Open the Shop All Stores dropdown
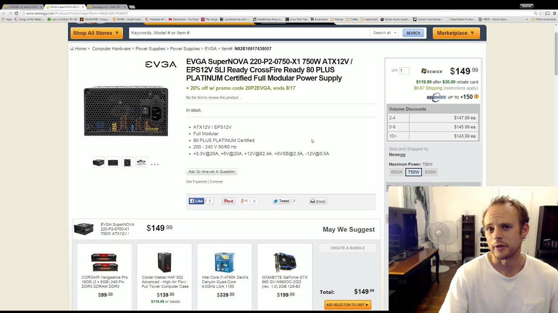The image size is (558, 313). (x=96, y=33)
